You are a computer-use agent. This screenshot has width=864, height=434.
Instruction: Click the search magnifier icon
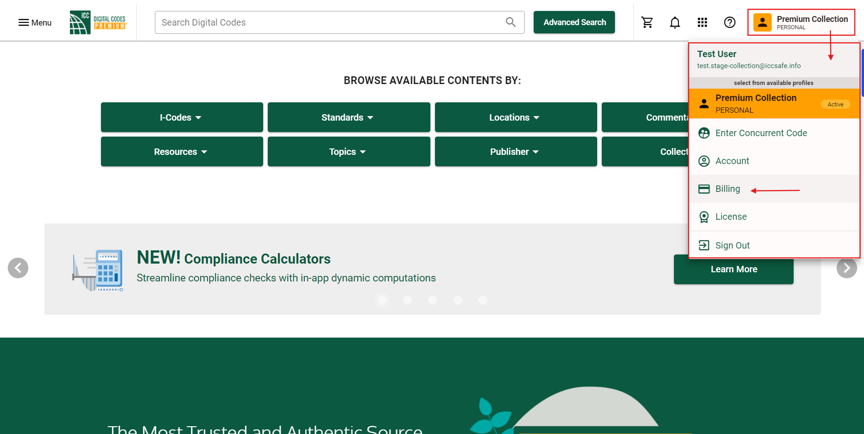(x=511, y=22)
